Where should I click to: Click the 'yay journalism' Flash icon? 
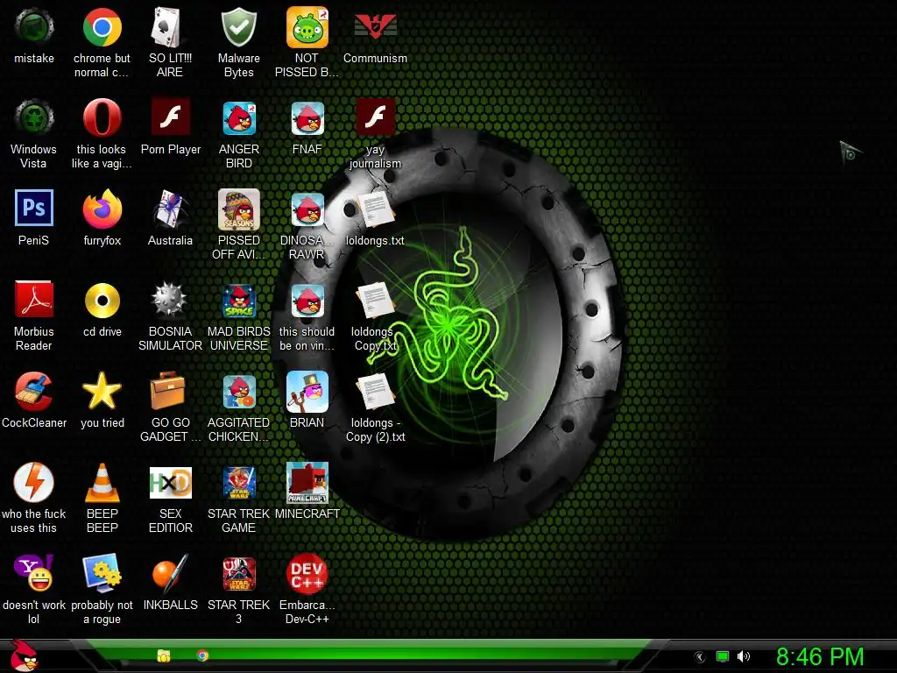pyautogui.click(x=375, y=117)
